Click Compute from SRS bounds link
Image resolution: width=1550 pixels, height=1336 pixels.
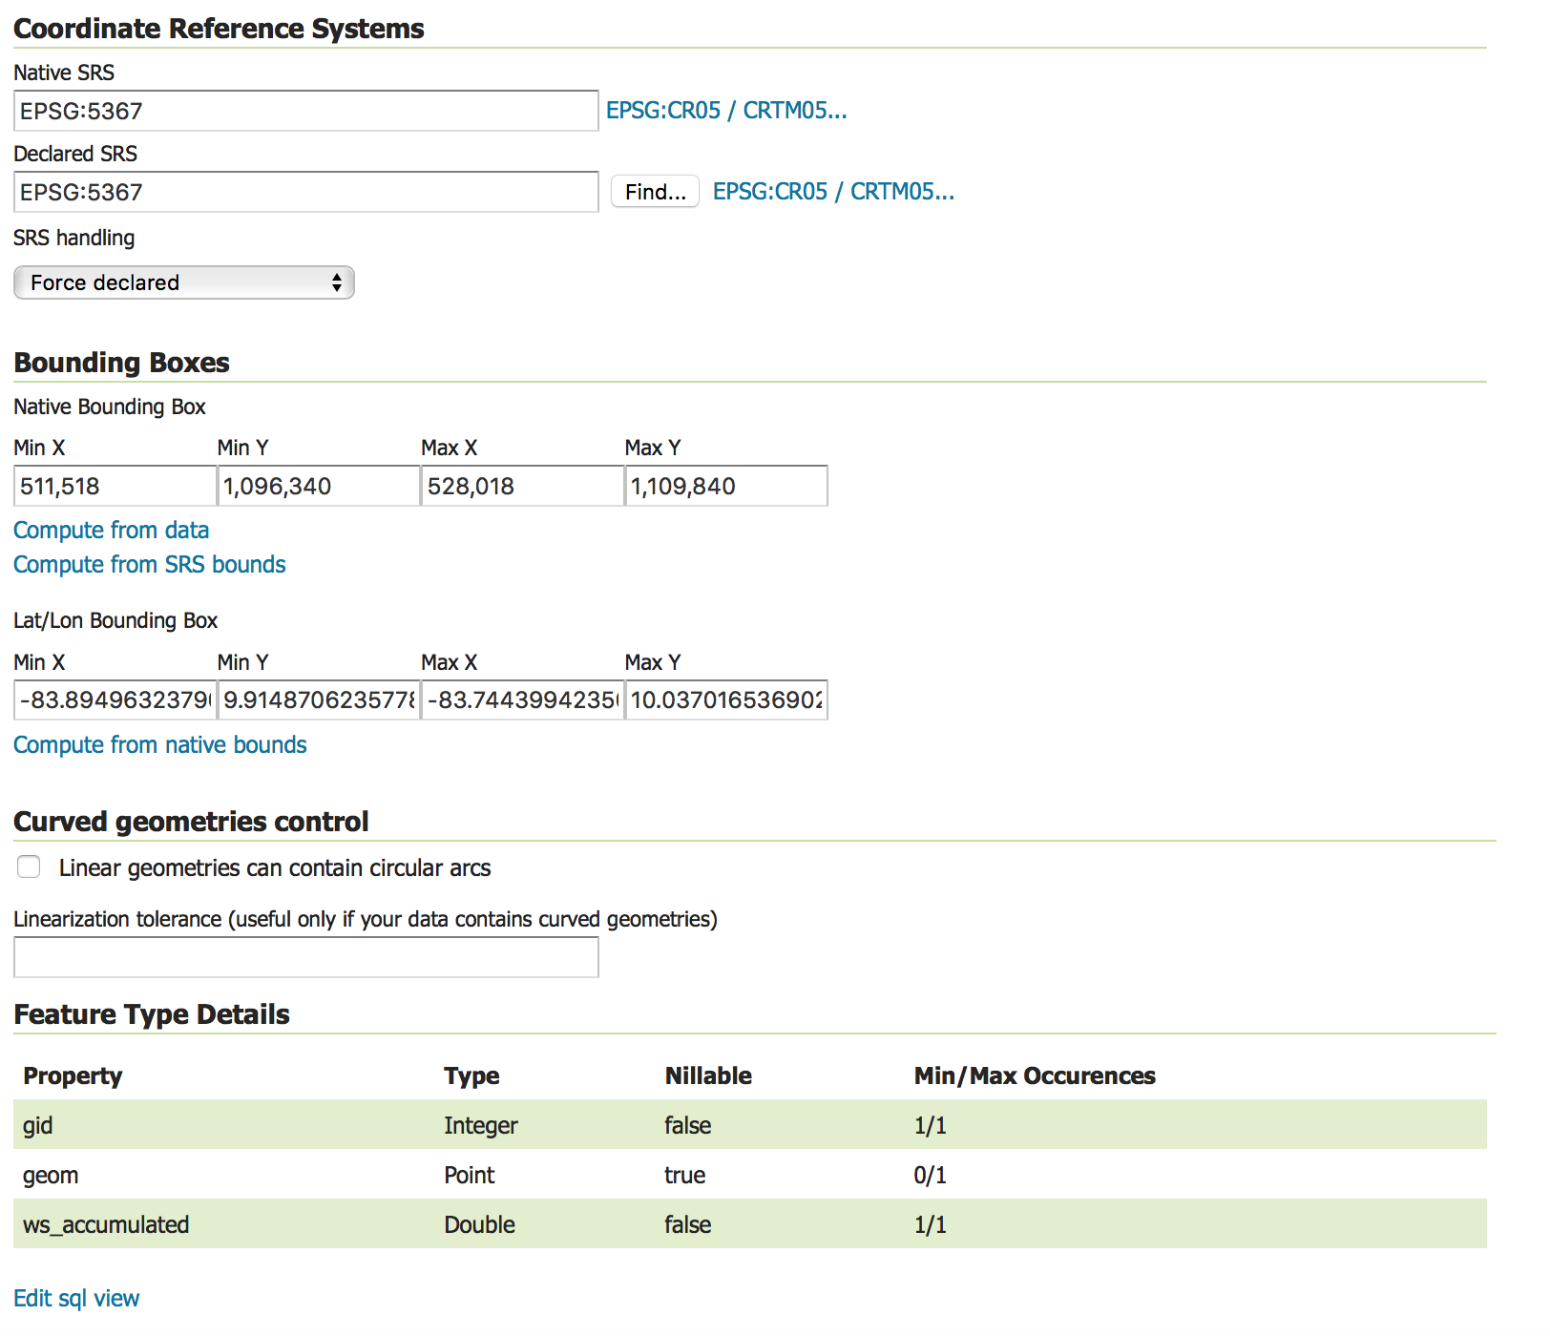pyautogui.click(x=149, y=565)
